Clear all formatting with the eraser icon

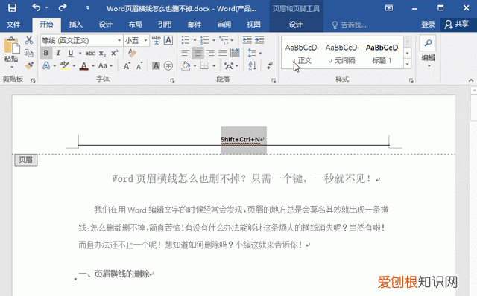tap(132, 53)
